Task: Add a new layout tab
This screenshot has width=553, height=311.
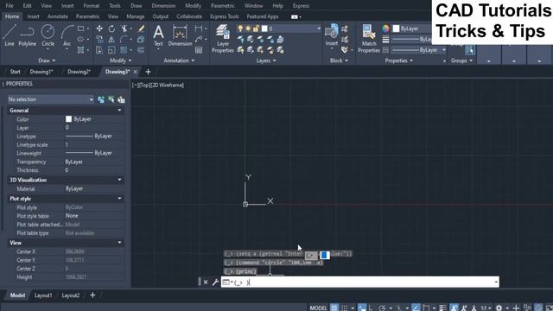Action: (92, 295)
